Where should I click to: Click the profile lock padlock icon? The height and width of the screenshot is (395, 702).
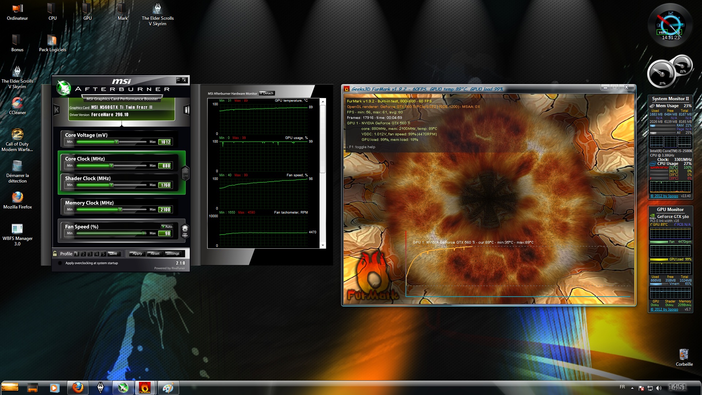pyautogui.click(x=55, y=253)
